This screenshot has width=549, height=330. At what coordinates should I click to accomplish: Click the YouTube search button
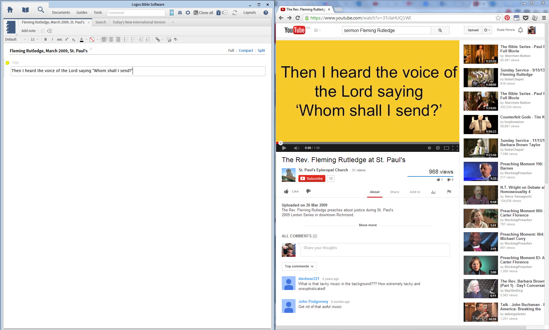click(x=440, y=30)
